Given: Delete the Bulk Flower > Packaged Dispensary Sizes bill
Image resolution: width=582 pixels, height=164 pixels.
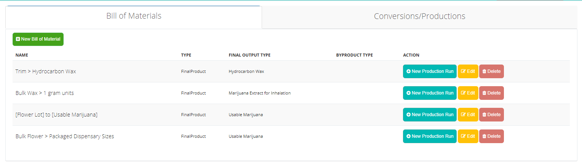Looking at the screenshot, I should (x=491, y=136).
